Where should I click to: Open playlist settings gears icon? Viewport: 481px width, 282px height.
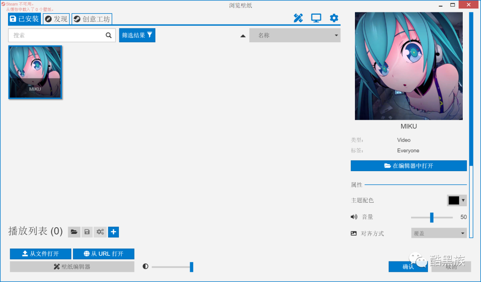pyautogui.click(x=100, y=232)
